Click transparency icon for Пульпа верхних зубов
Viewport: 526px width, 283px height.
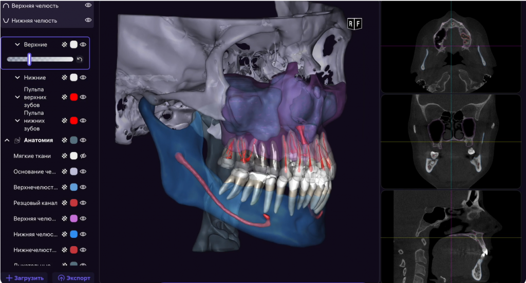(65, 97)
